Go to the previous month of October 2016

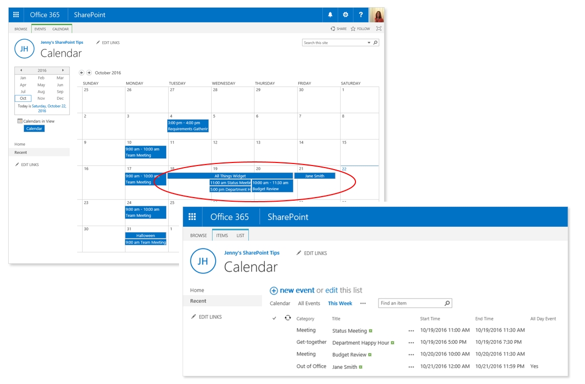coord(81,73)
